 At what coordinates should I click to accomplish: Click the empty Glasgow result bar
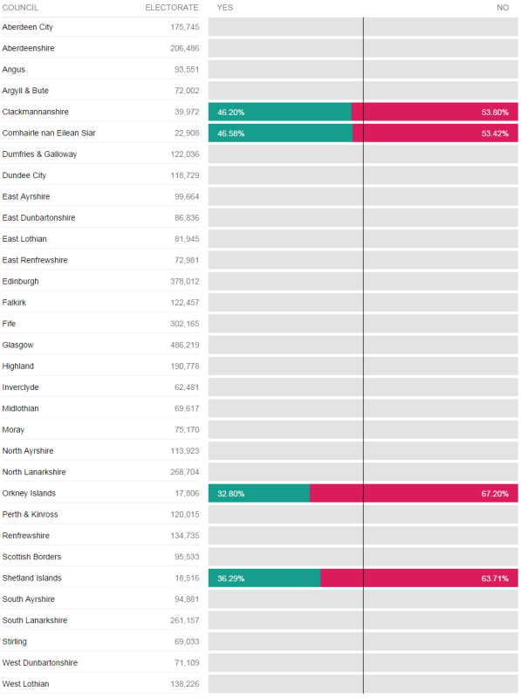363,345
